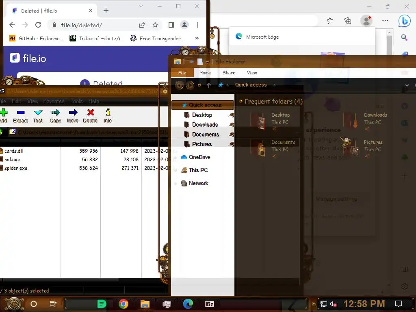Share this page from Chrome address bar

(142, 25)
